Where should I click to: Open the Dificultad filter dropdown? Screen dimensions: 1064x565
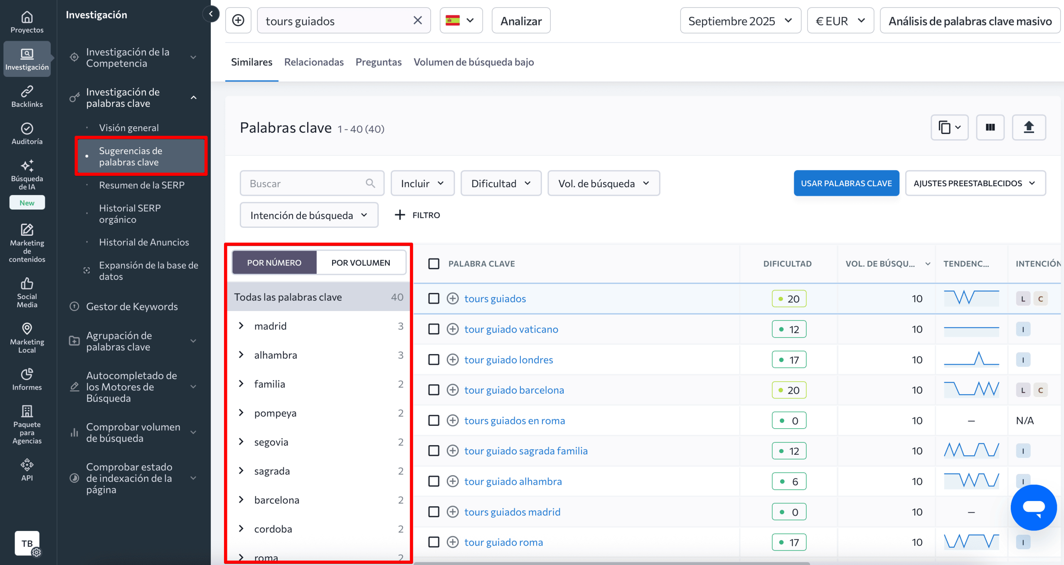click(x=500, y=183)
